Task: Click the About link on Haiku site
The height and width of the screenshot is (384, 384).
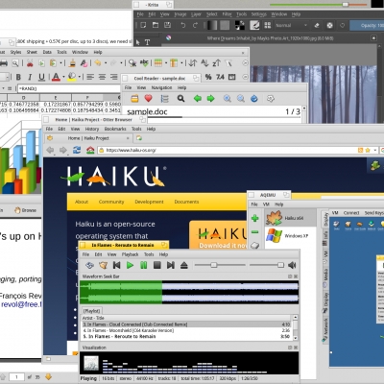Action: (x=82, y=202)
